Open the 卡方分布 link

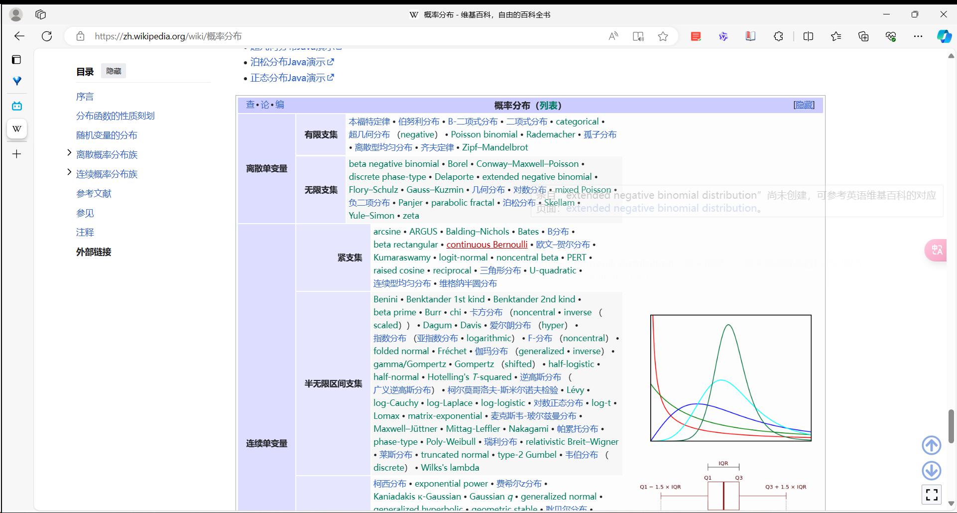click(486, 312)
